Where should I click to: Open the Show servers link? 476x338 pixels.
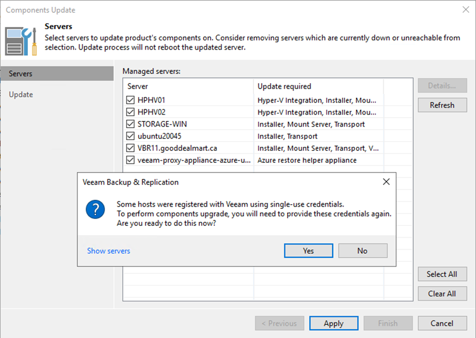pyautogui.click(x=109, y=251)
